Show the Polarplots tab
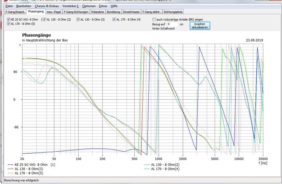 pyautogui.click(x=98, y=12)
